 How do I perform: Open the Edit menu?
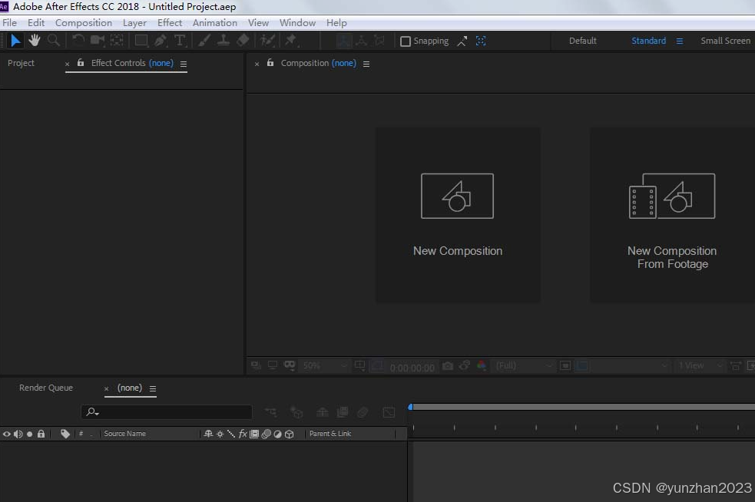coord(36,22)
